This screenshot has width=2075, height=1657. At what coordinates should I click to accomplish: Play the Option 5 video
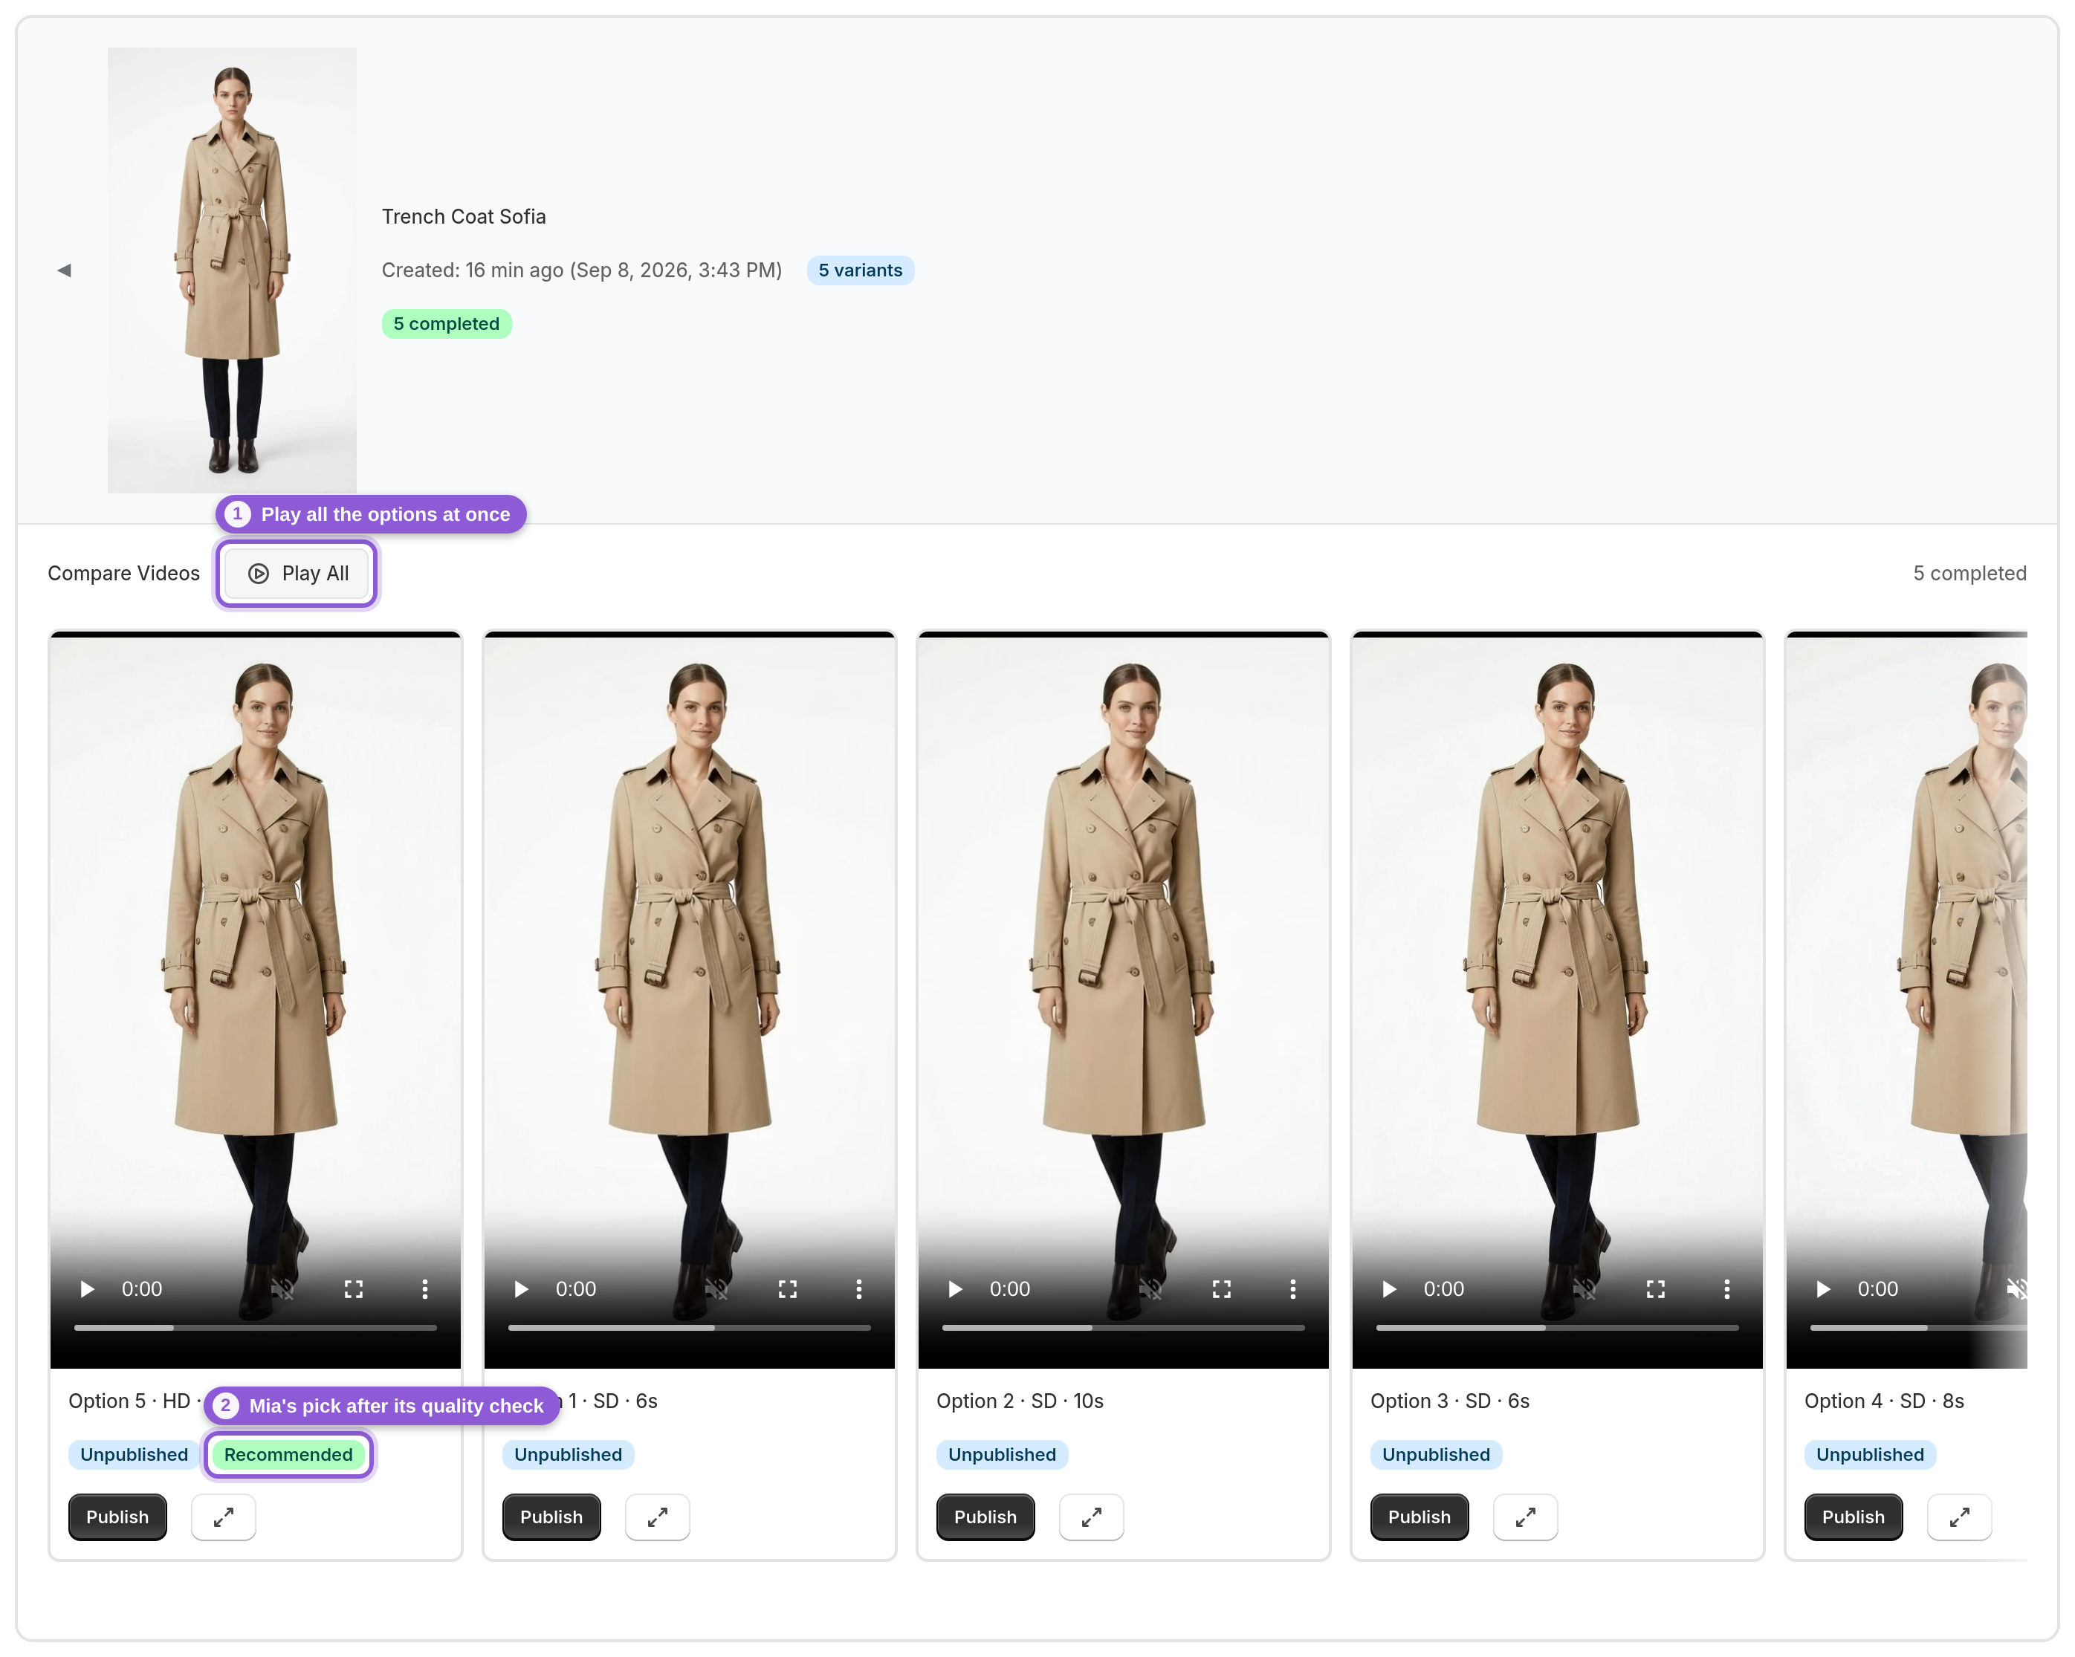coord(88,1288)
